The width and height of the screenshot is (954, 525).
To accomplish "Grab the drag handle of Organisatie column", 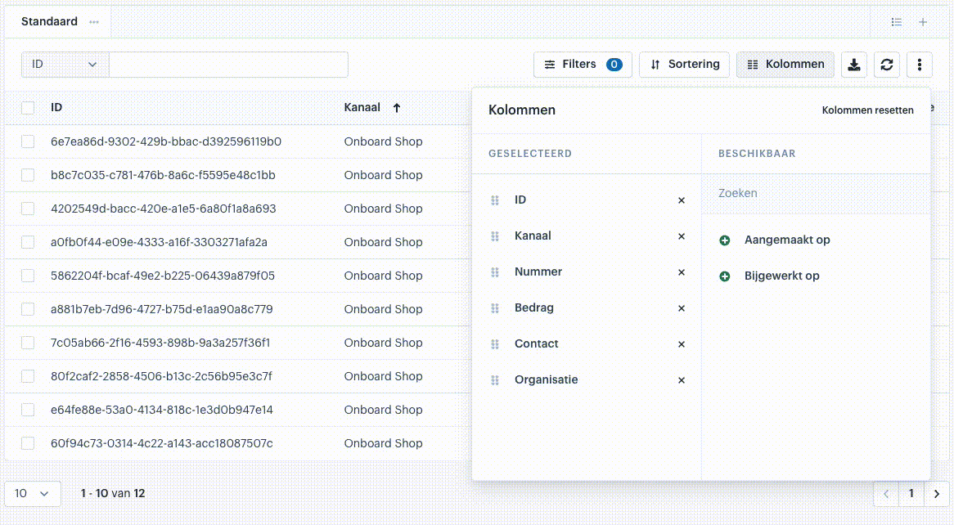I will pos(495,379).
